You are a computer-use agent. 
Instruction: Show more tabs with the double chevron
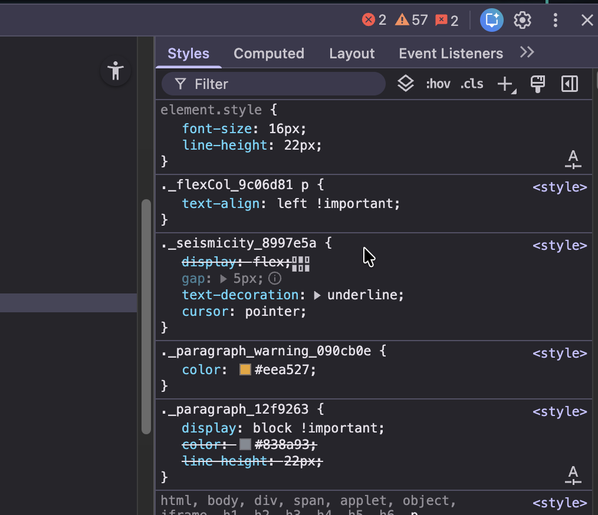tap(527, 52)
